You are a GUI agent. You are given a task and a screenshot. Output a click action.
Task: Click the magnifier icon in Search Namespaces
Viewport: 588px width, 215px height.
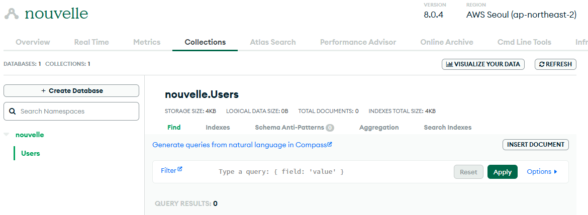click(x=13, y=111)
